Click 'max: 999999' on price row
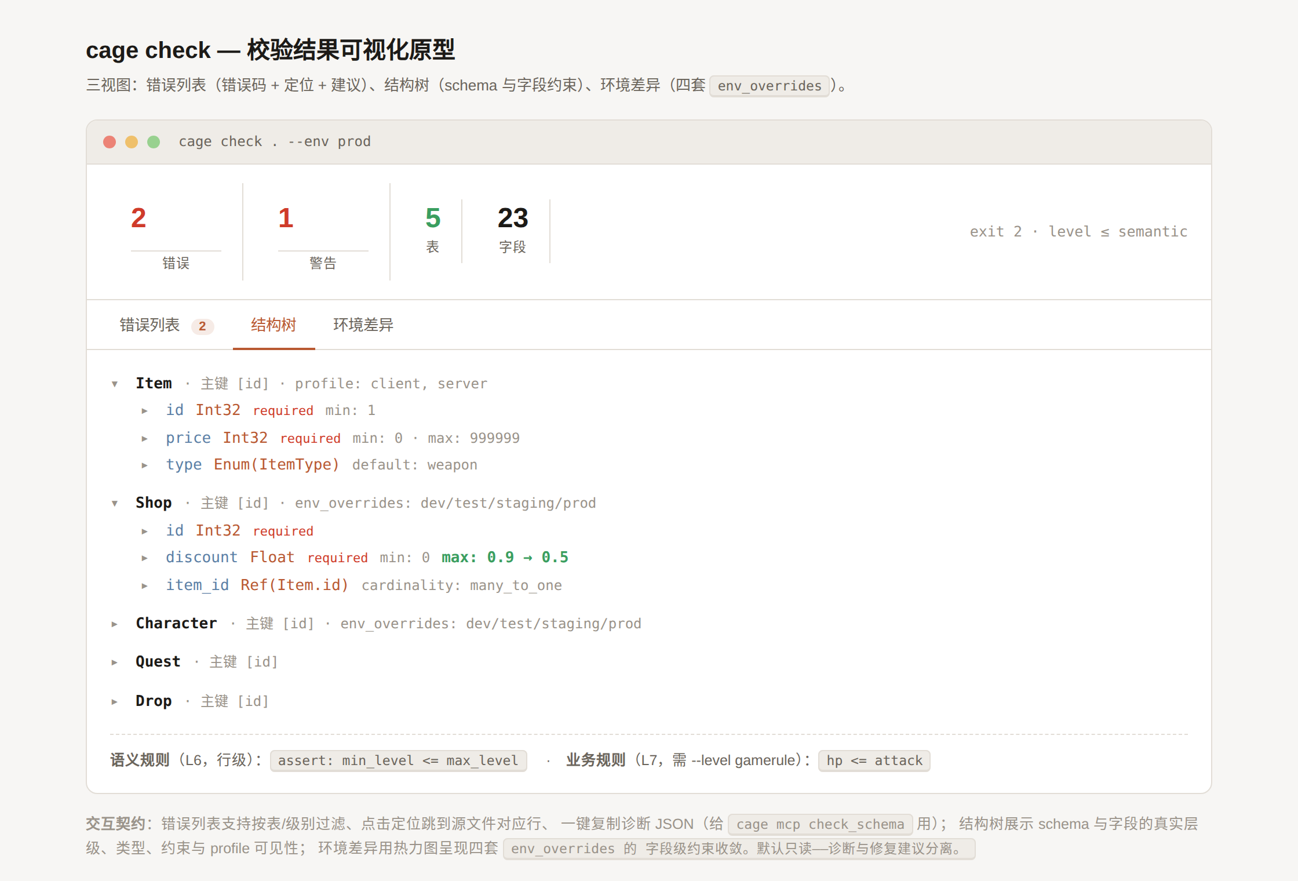The height and width of the screenshot is (881, 1298). [x=474, y=438]
